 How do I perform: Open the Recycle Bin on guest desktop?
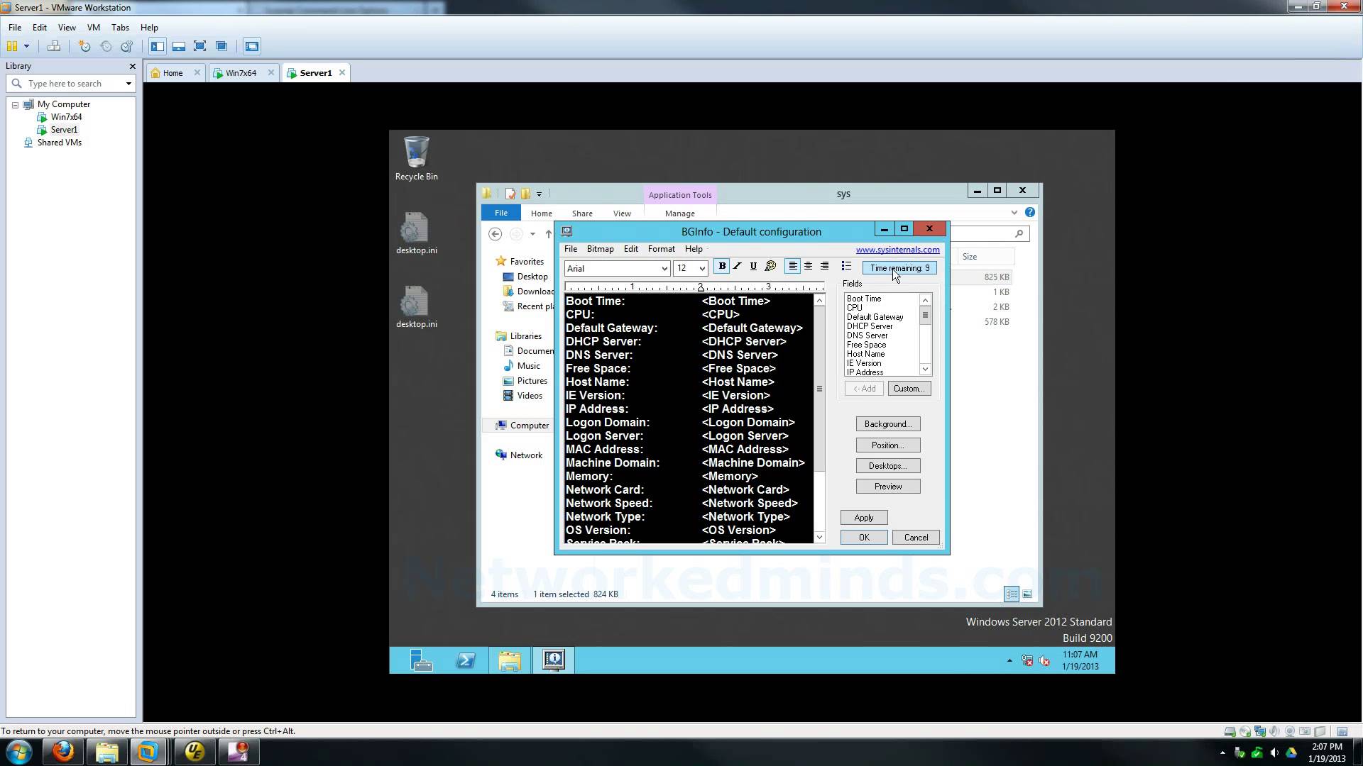click(x=416, y=158)
